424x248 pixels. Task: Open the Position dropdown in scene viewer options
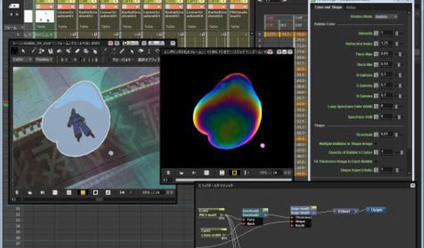pyautogui.click(x=44, y=60)
